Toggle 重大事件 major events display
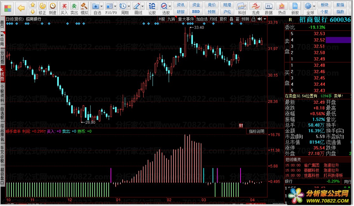The height and width of the screenshot is (206, 354). point(186,19)
